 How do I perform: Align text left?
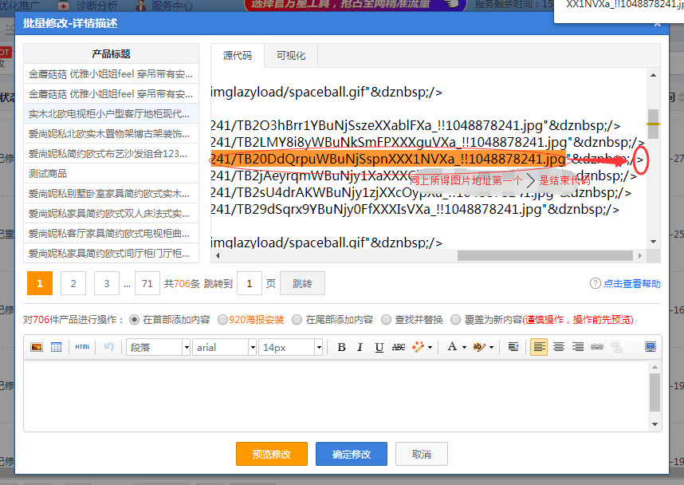coord(539,347)
